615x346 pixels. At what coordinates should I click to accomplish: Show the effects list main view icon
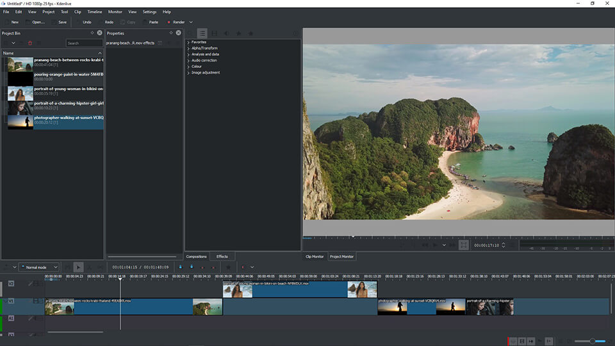tap(202, 33)
